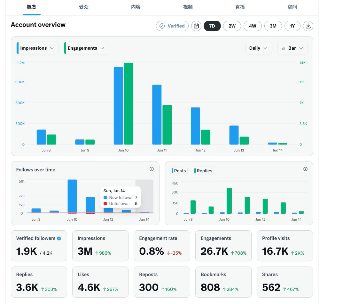Image resolution: width=359 pixels, height=304 pixels.
Task: Select the 3M time range
Action: pos(273,26)
